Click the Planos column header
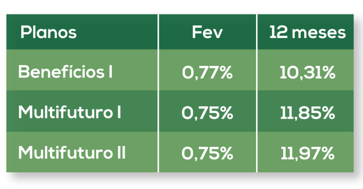Screen dimensions: 363x189 49,33
